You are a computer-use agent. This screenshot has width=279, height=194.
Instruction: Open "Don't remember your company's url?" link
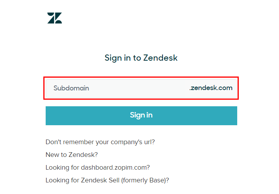tap(100, 142)
